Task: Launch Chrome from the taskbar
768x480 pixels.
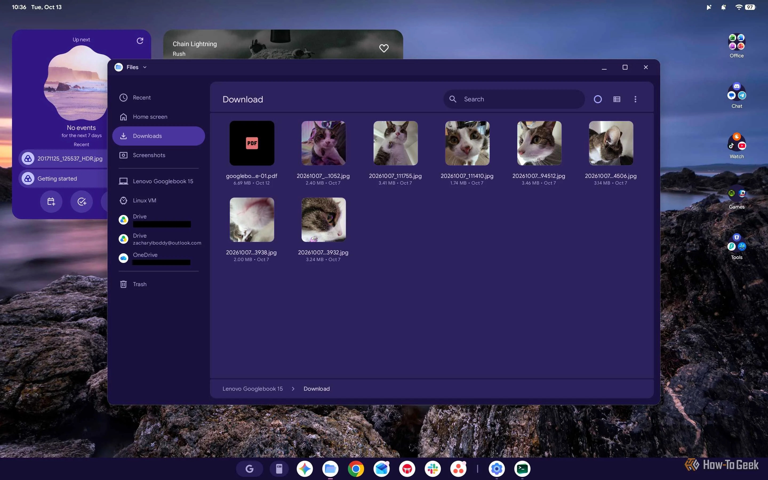Action: [356, 469]
